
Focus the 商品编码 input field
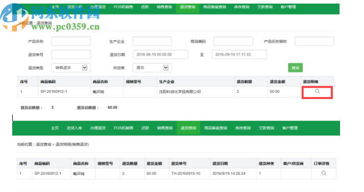click(x=233, y=41)
